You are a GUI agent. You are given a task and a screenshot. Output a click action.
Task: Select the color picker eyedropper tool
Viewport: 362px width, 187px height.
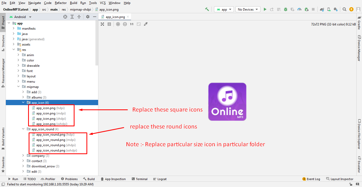pyautogui.click(x=146, y=24)
